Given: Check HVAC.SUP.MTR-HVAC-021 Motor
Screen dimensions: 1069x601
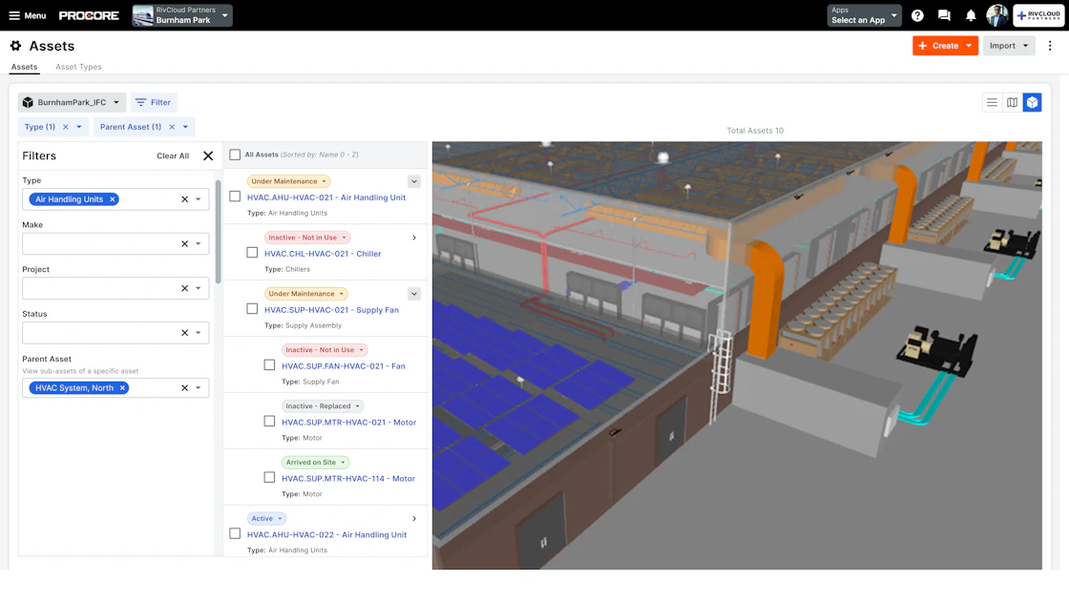Looking at the screenshot, I should (x=269, y=421).
